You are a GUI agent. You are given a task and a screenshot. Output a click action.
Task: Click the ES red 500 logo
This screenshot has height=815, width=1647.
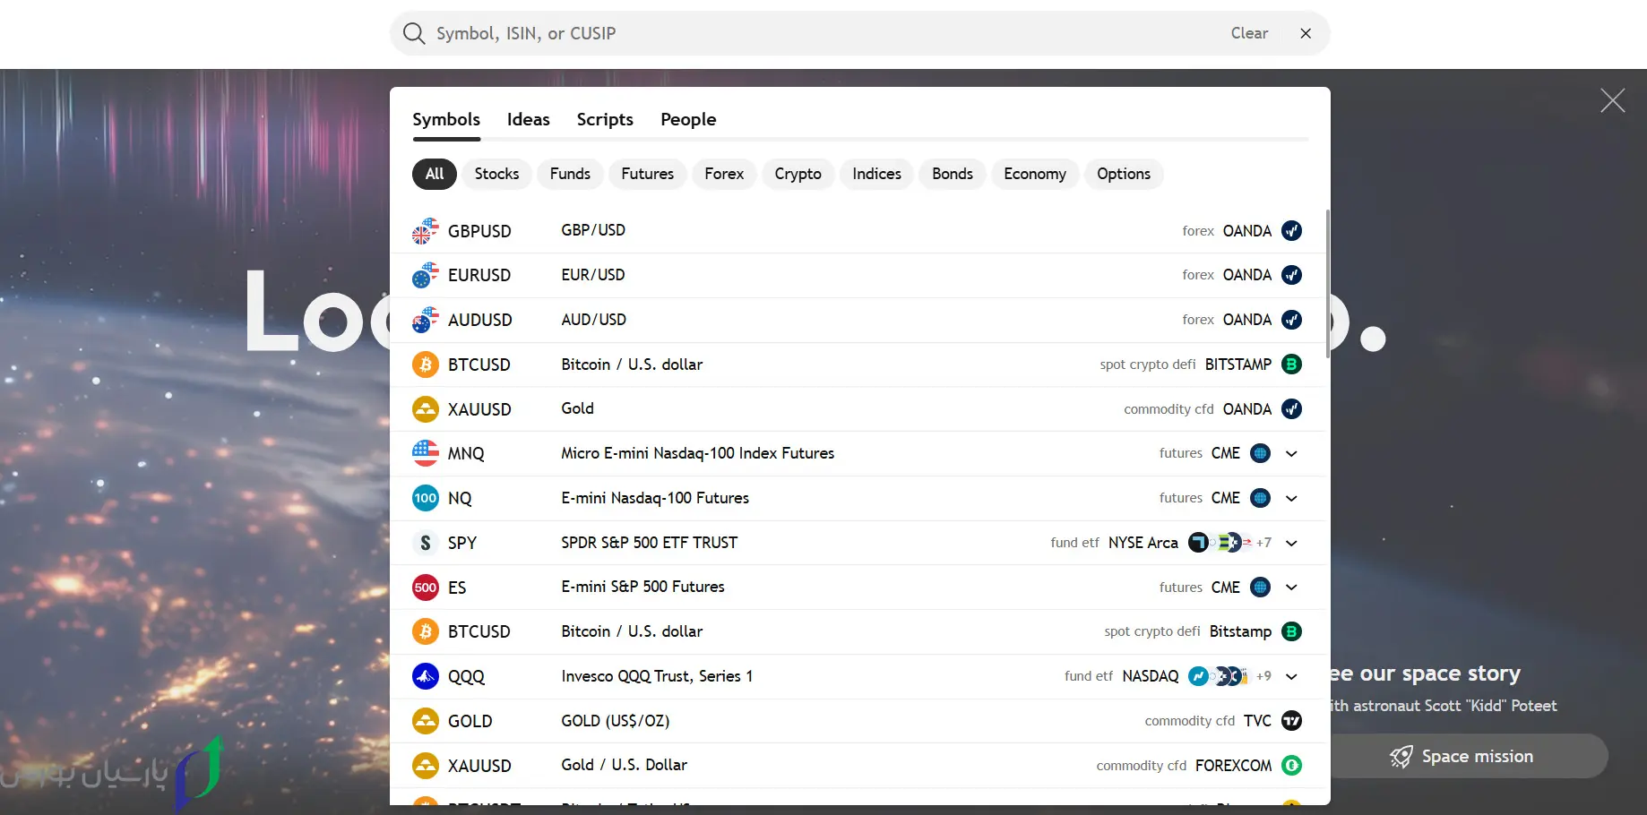(x=426, y=588)
